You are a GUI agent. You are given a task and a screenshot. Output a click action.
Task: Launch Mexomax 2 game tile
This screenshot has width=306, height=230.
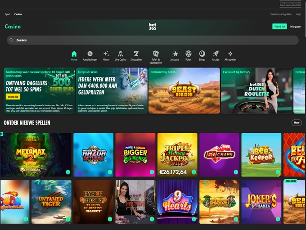(x=36, y=155)
